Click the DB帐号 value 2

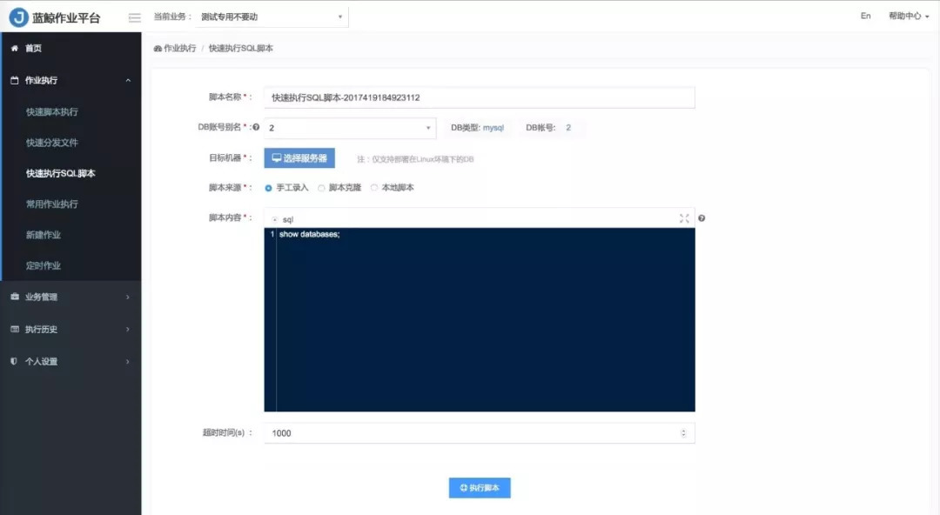pyautogui.click(x=568, y=128)
